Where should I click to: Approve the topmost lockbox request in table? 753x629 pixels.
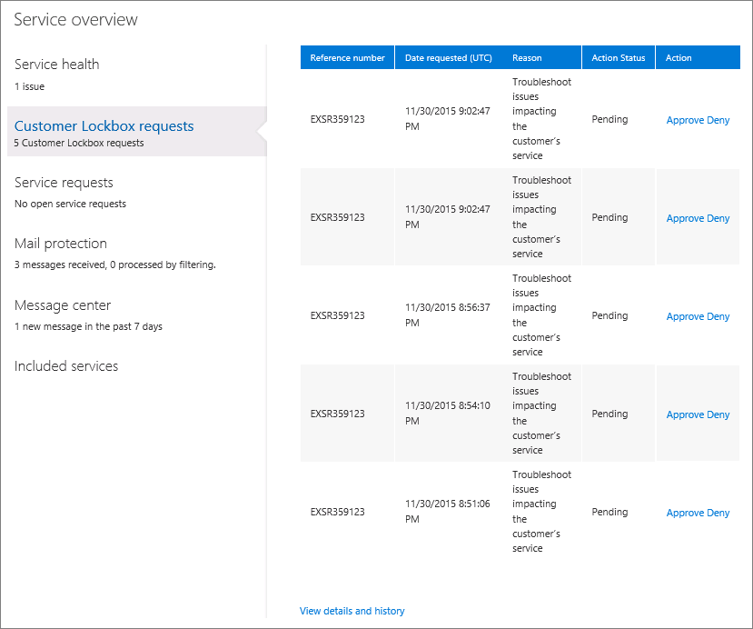684,120
